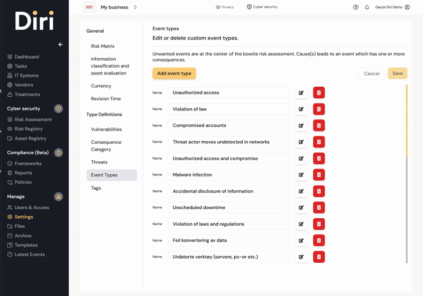Image resolution: width=423 pixels, height=296 pixels.
Task: Edit the Utdaterte verktøy event type
Action: [301, 257]
